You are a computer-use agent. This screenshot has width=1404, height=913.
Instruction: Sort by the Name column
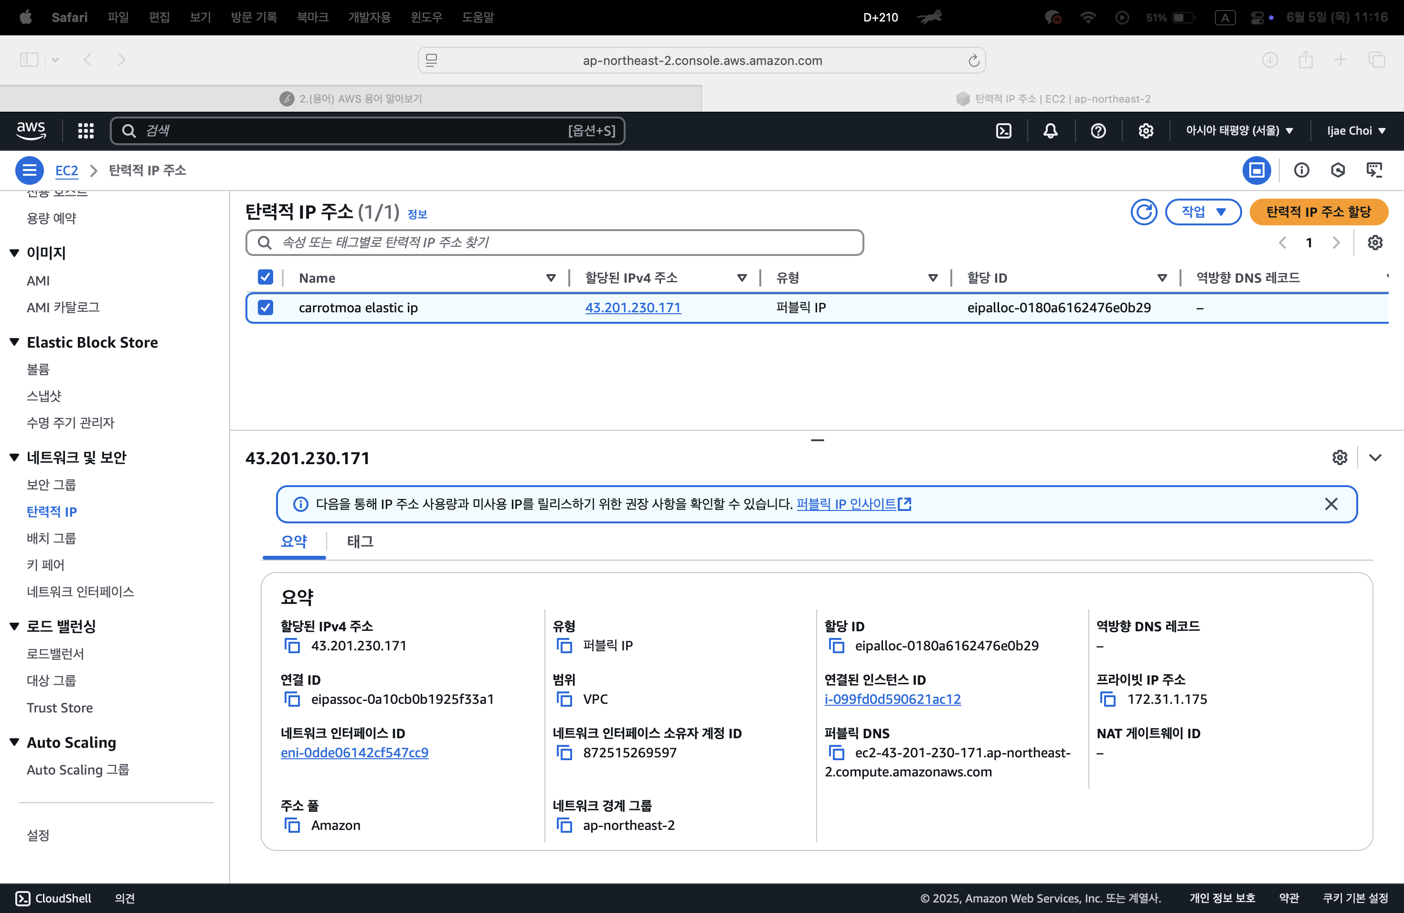(551, 278)
